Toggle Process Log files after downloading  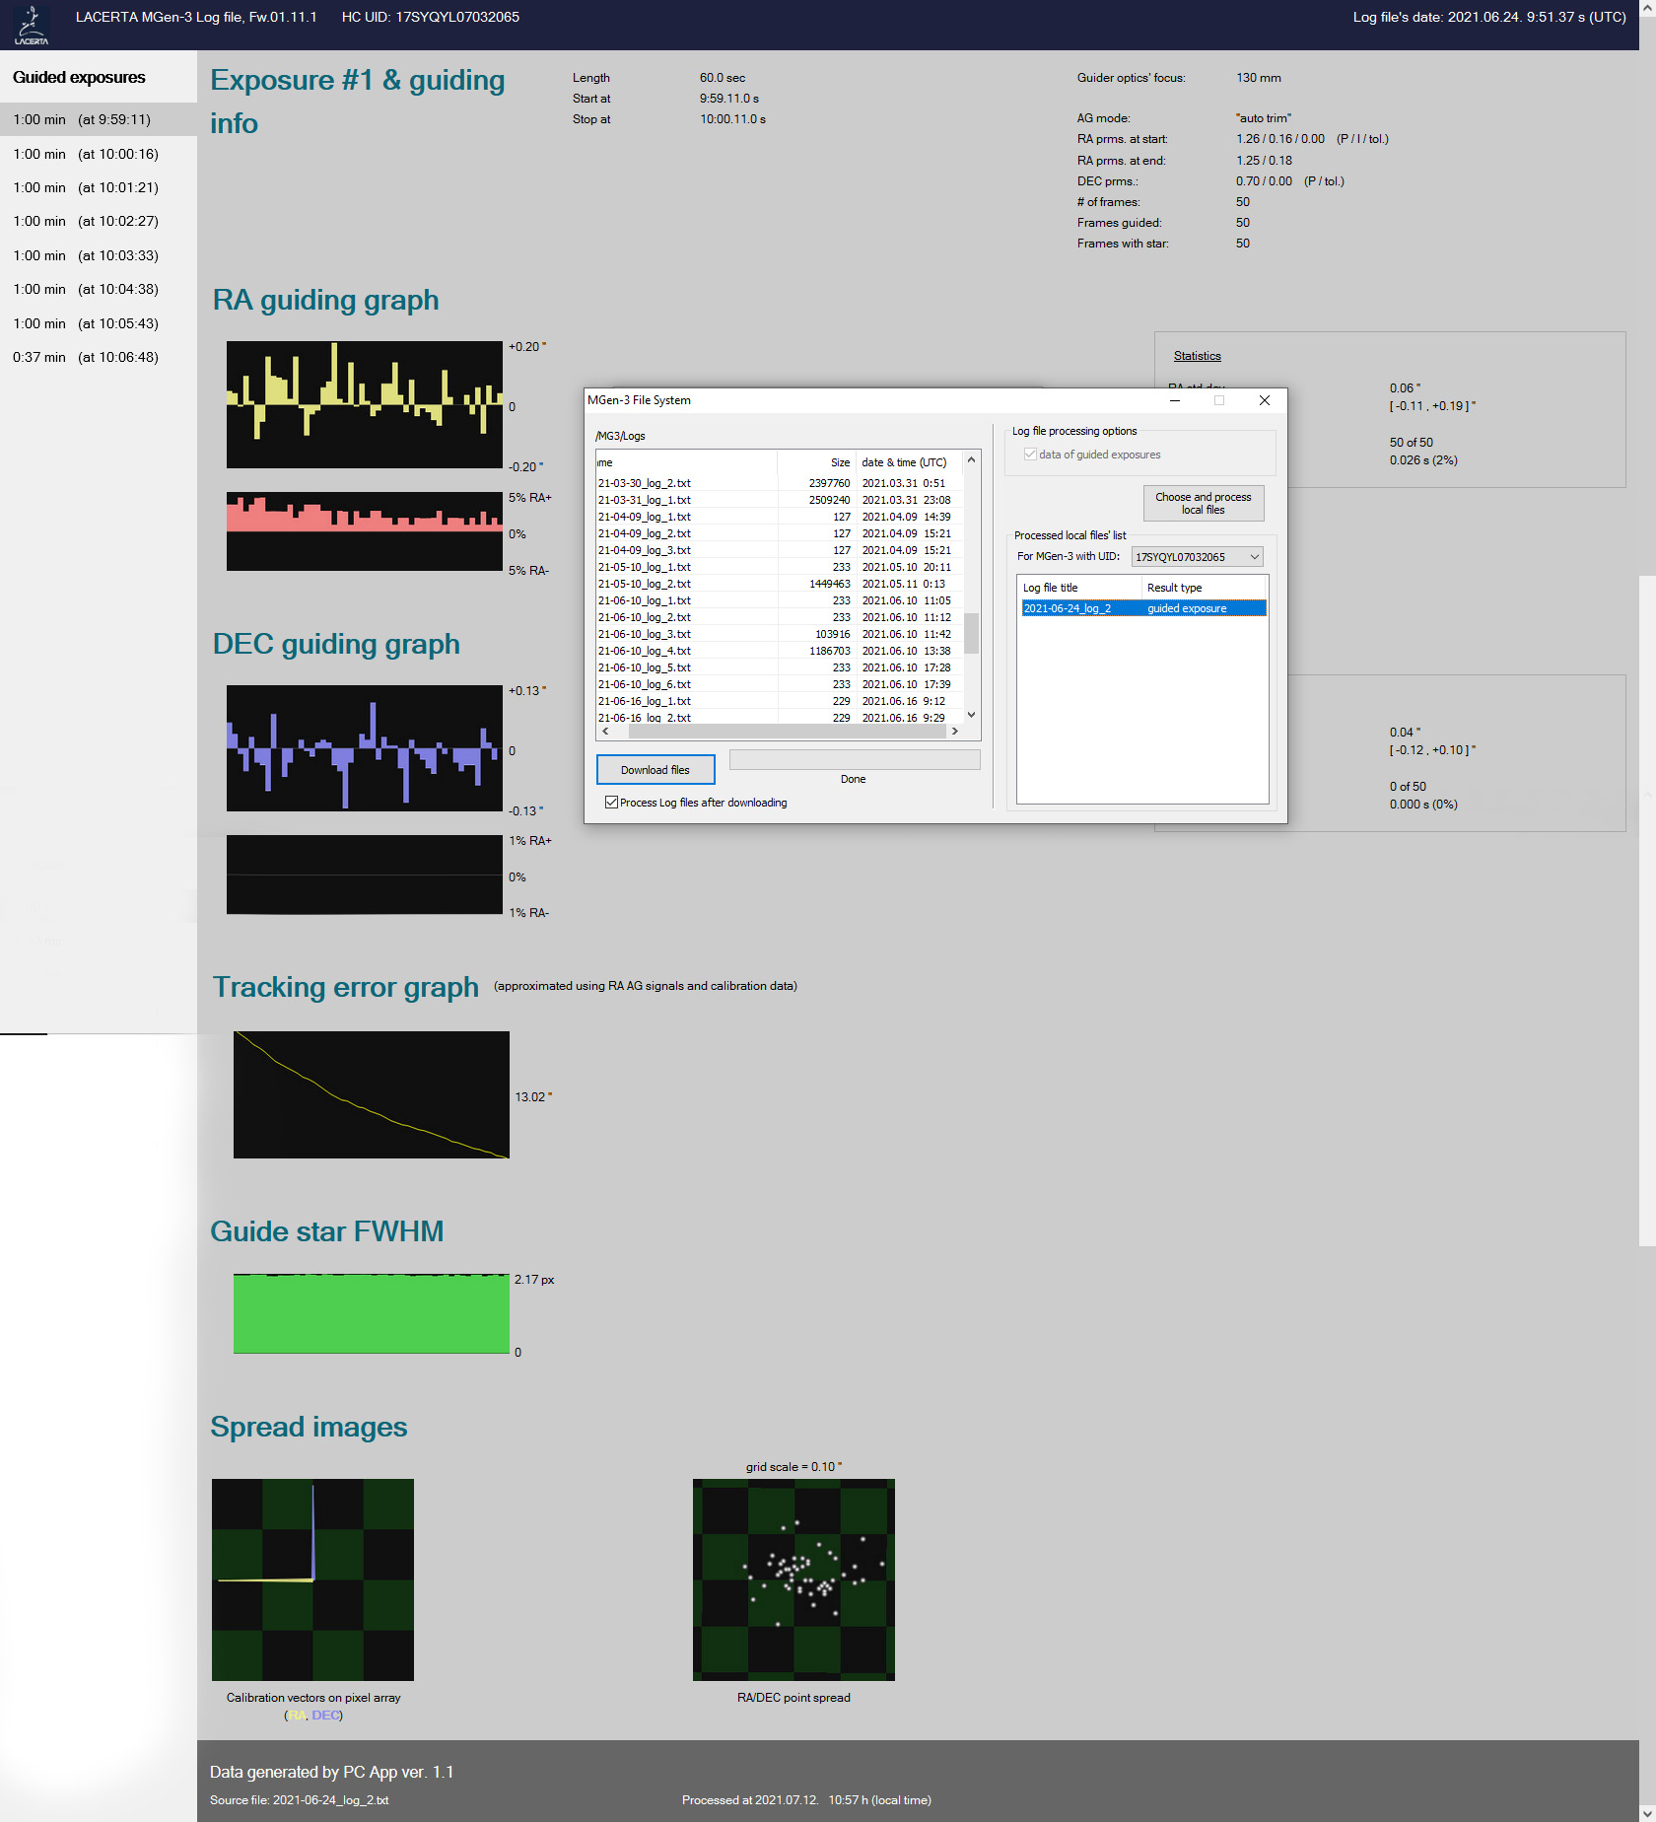tap(612, 803)
